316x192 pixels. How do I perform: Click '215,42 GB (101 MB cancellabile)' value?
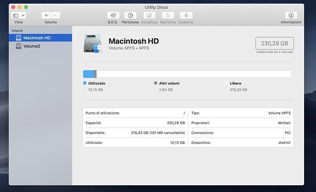[x=158, y=133]
